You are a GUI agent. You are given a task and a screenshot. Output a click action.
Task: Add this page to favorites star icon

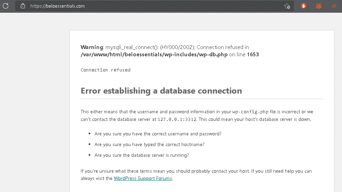click(x=287, y=6)
